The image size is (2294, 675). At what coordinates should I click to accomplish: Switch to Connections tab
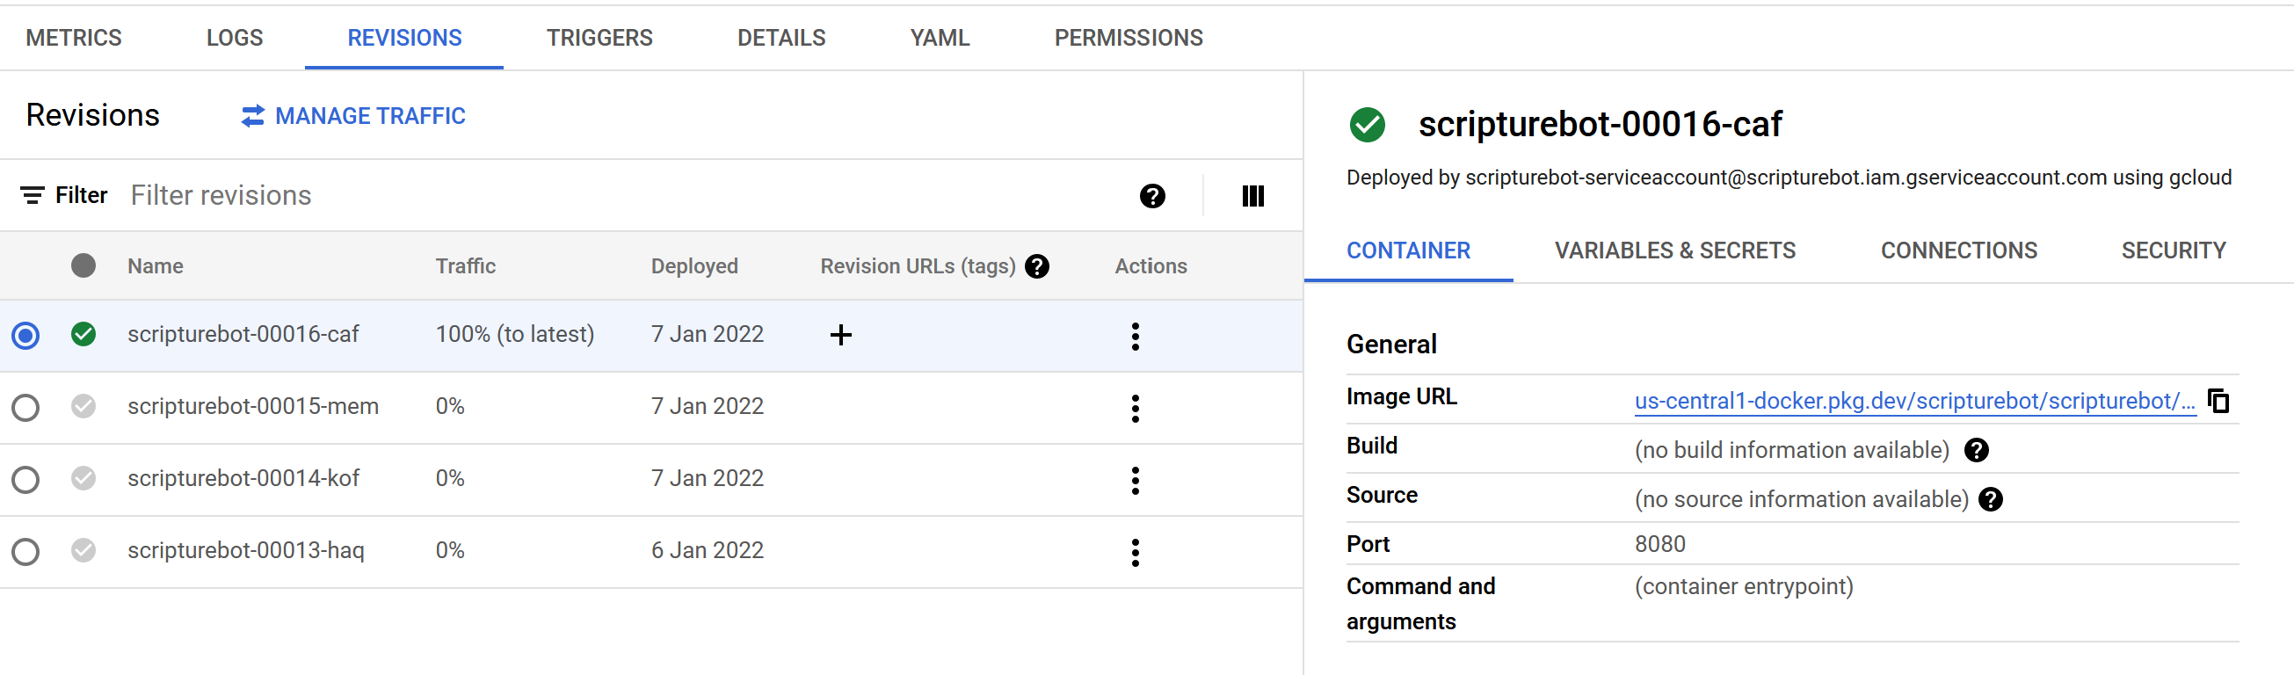tap(1958, 250)
